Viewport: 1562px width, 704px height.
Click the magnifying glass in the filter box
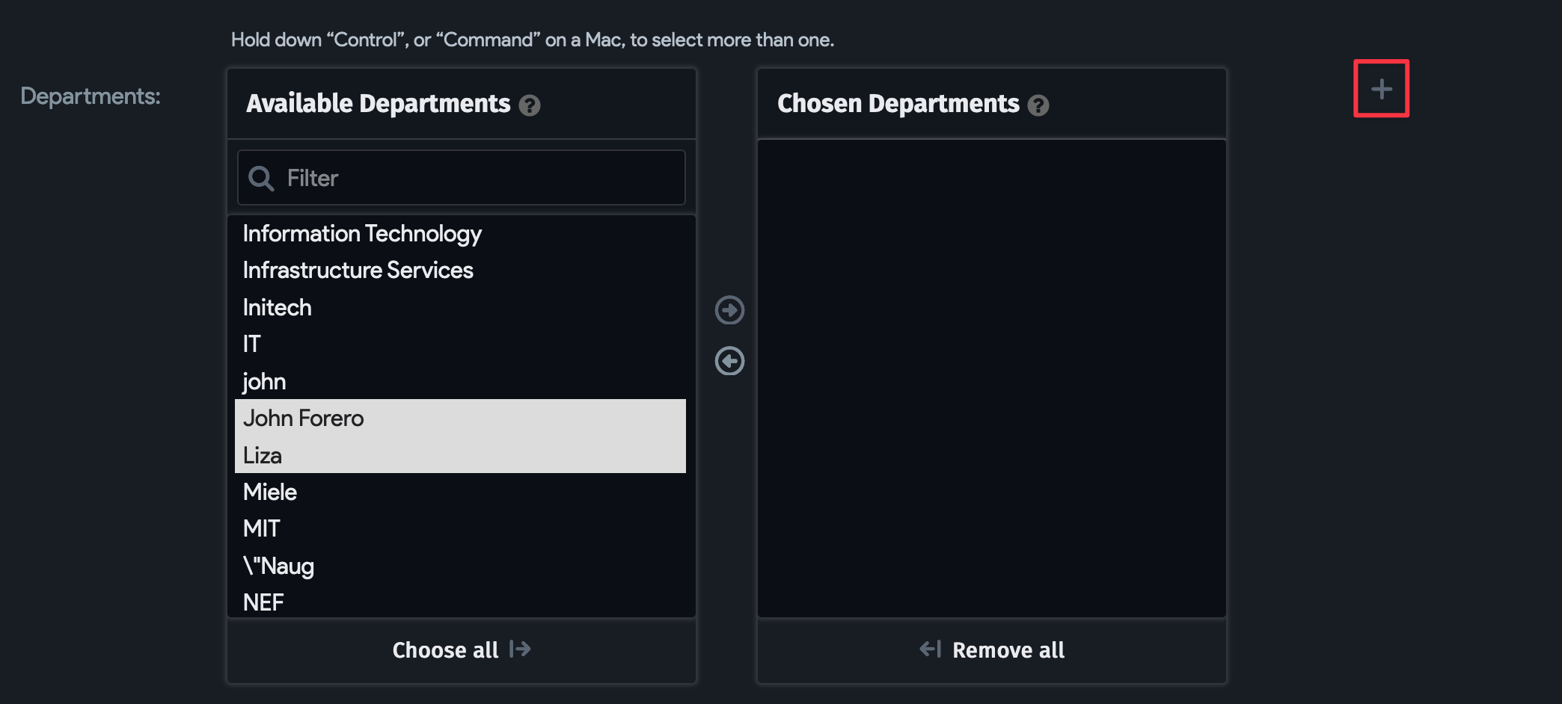tap(260, 178)
